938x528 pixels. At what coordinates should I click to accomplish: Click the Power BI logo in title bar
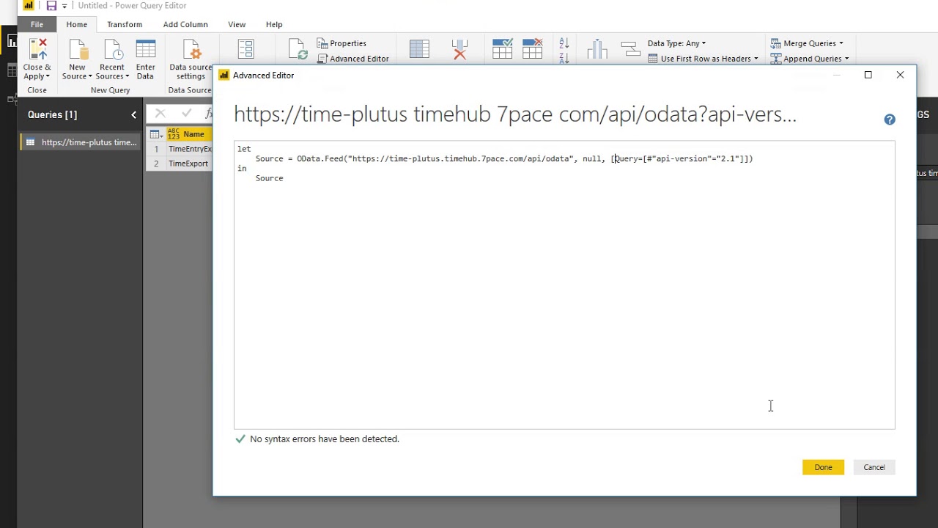29,6
